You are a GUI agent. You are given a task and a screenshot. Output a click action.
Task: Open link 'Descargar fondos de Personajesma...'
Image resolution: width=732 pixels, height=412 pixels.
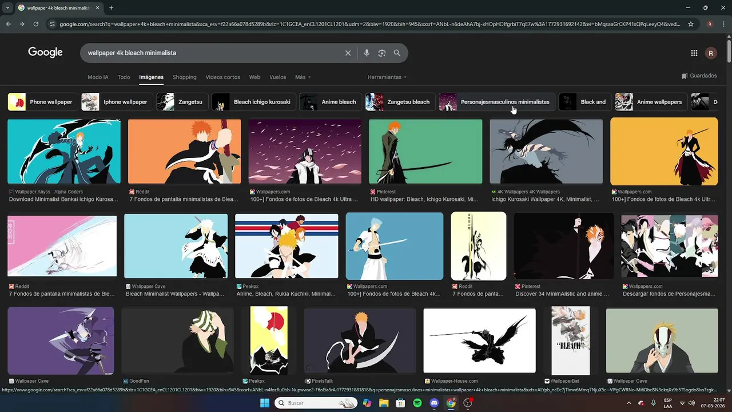(669, 294)
